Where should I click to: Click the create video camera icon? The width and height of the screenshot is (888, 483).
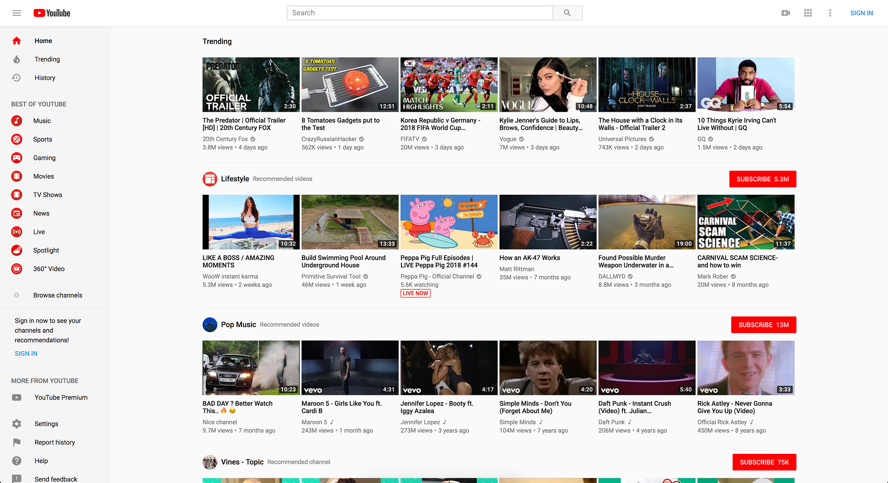click(x=786, y=13)
